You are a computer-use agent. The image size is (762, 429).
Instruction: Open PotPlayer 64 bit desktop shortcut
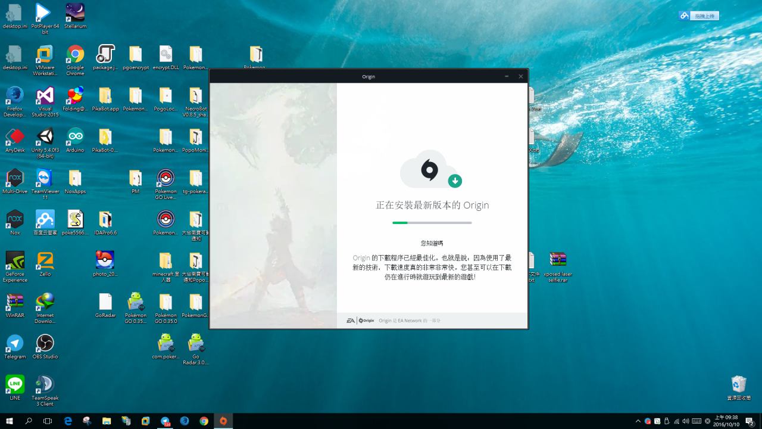(45, 17)
